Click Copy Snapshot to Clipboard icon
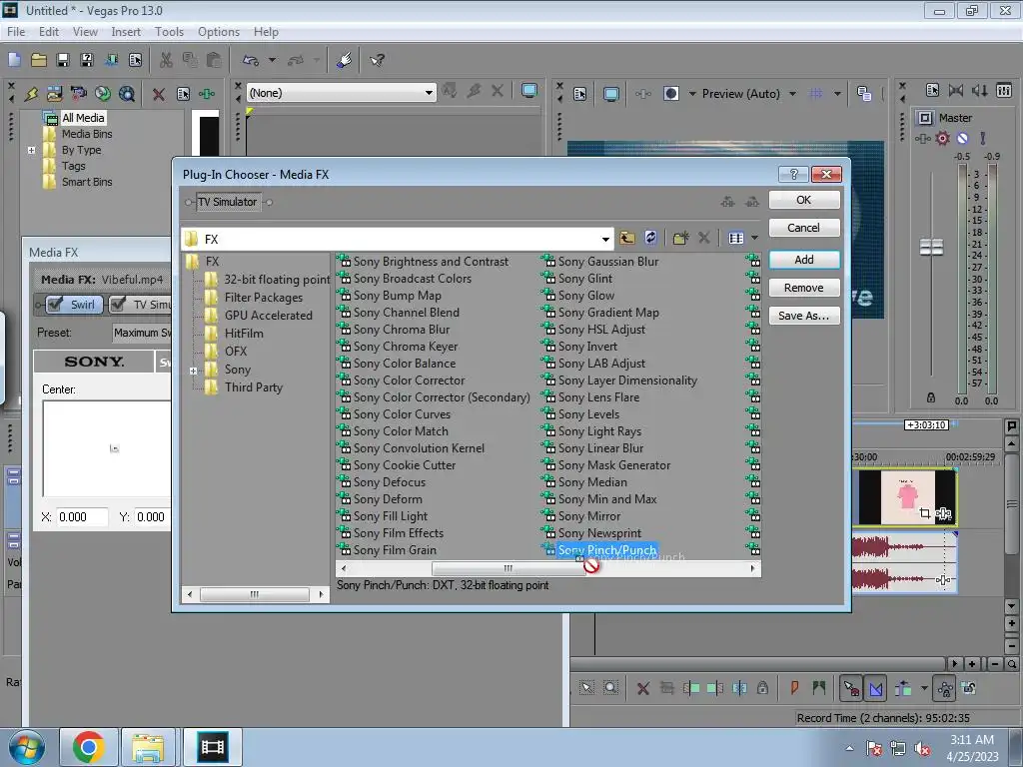1023x767 pixels. [x=864, y=94]
